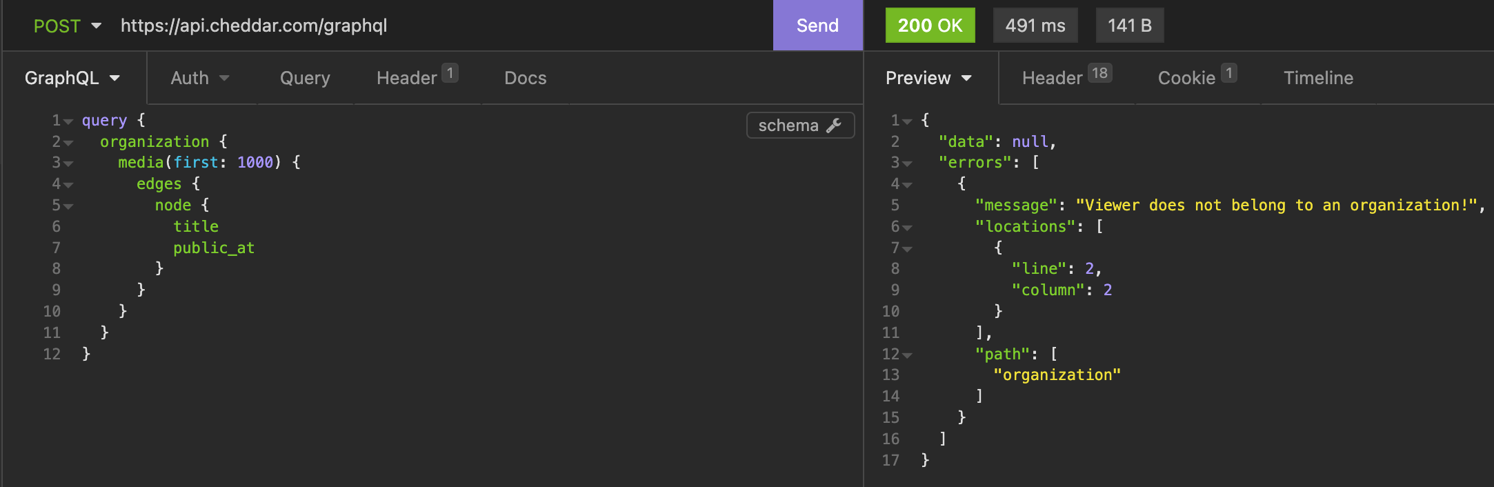Screen dimensions: 1494x487
Task: Collapse the node block fold arrow
Action: click(x=68, y=206)
